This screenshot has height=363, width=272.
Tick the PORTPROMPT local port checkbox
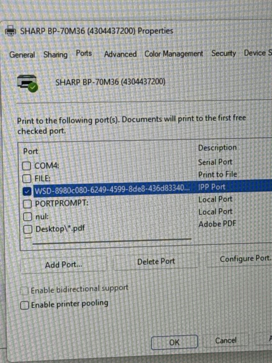click(x=27, y=204)
